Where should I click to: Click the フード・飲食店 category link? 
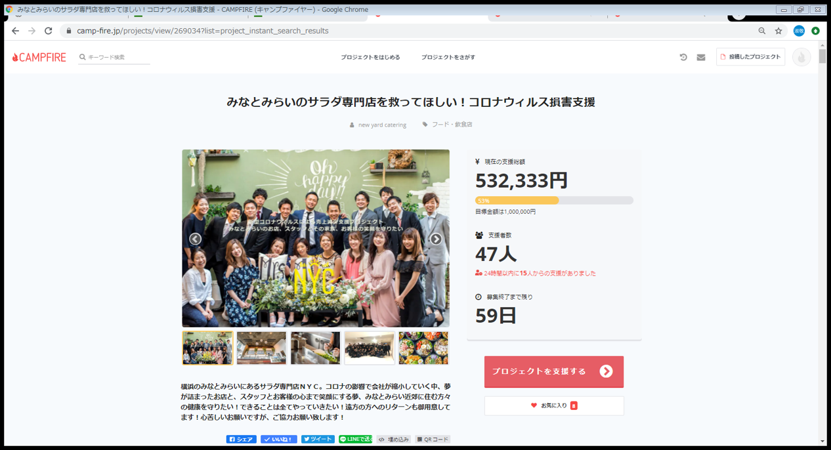pos(452,125)
